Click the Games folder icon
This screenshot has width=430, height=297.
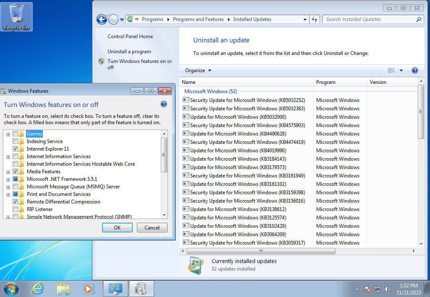(22, 134)
